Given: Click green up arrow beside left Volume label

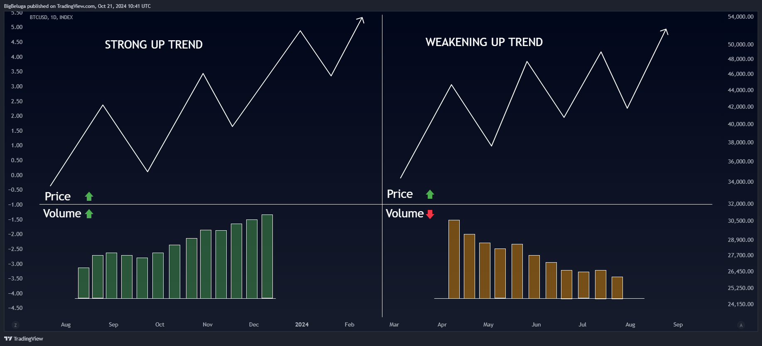Looking at the screenshot, I should pos(89,214).
